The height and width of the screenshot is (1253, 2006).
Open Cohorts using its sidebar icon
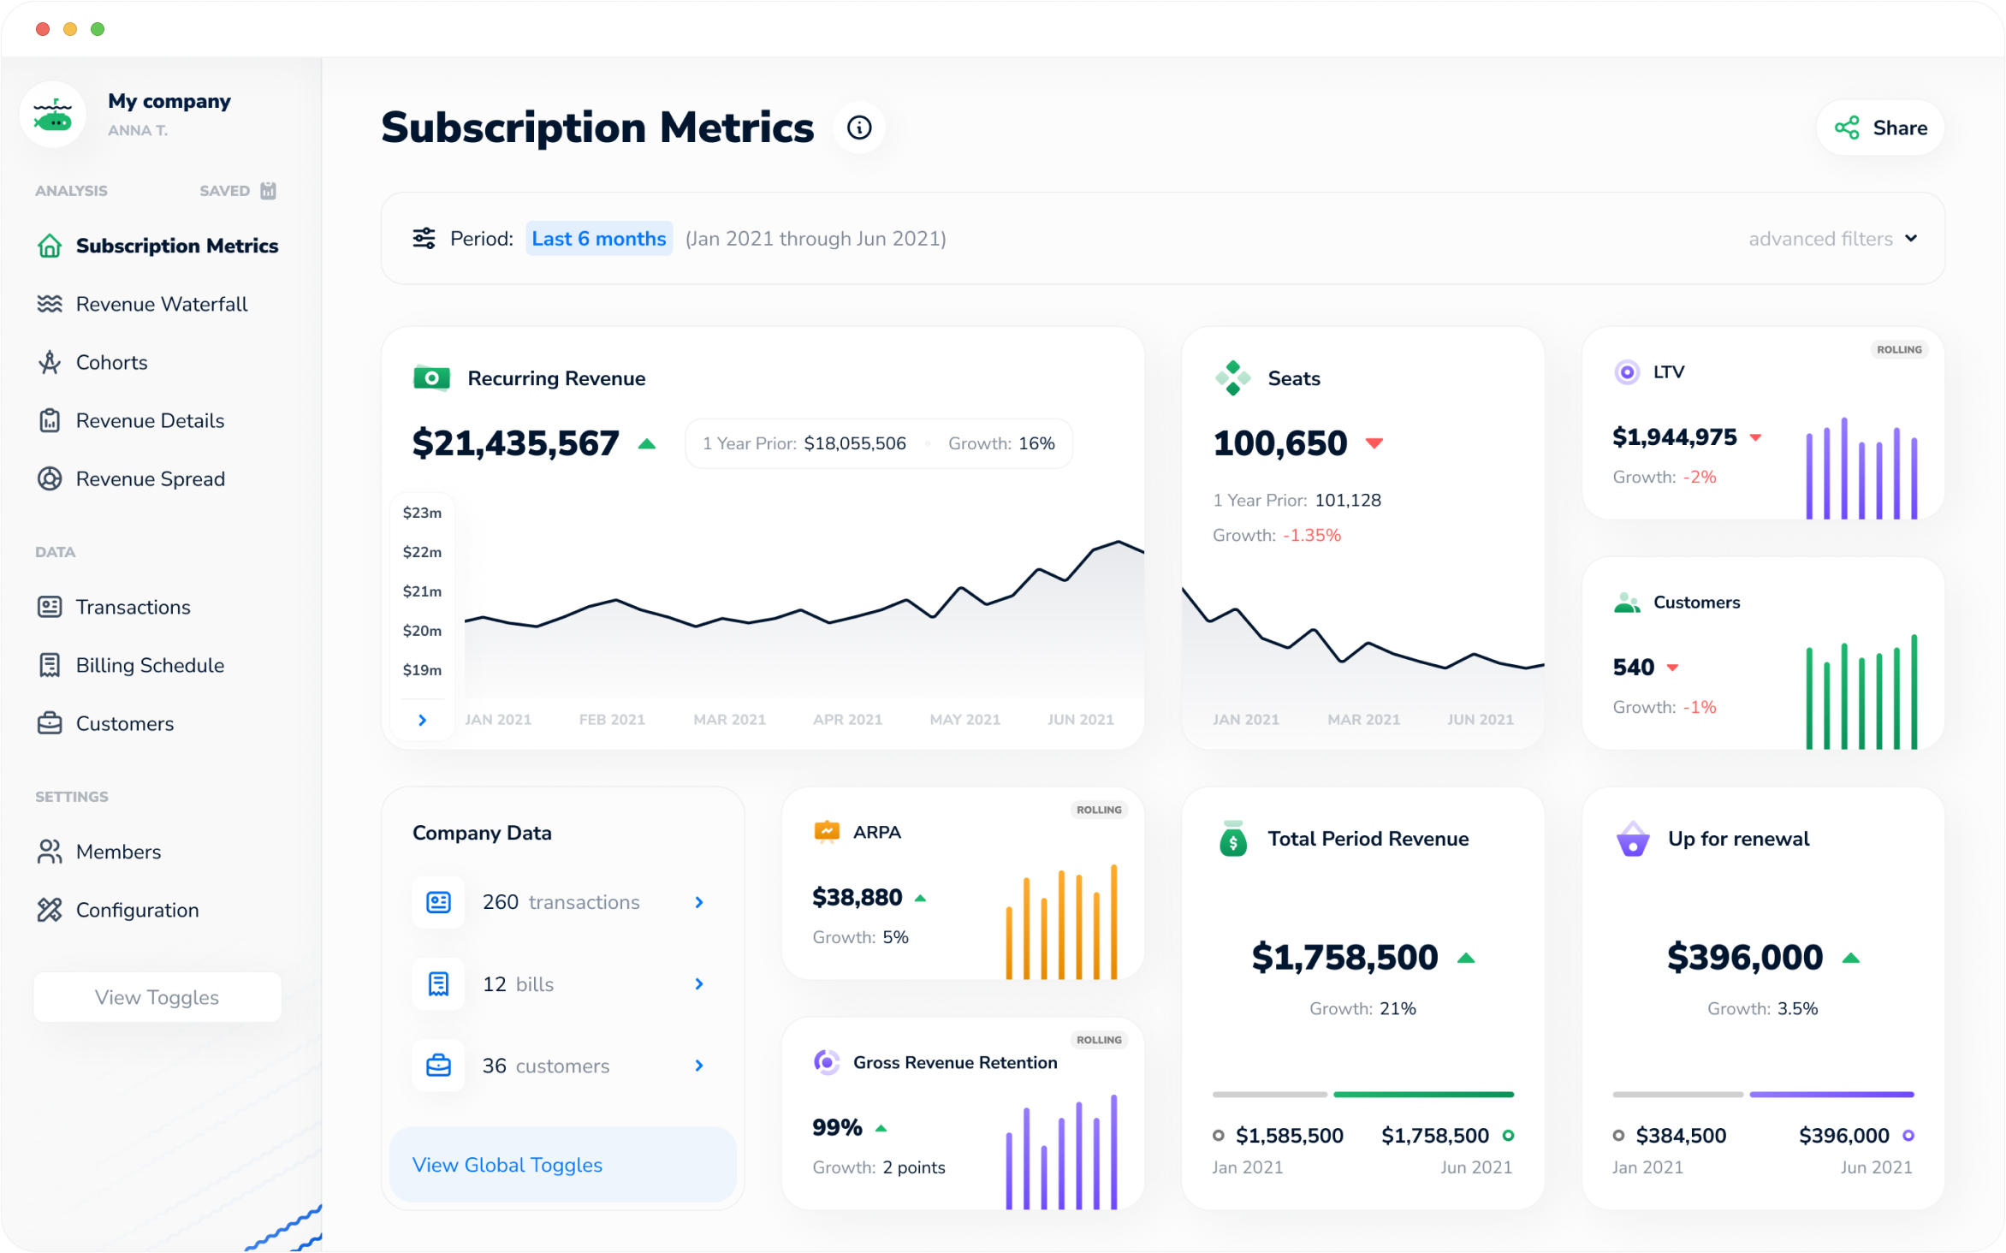click(x=49, y=362)
